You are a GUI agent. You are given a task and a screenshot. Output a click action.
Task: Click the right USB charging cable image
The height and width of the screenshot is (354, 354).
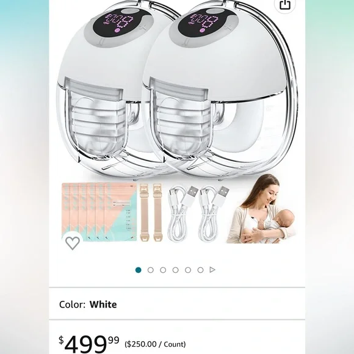tap(214, 214)
